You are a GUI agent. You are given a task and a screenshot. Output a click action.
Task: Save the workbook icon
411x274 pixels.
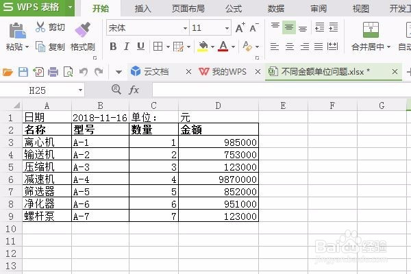(23, 71)
